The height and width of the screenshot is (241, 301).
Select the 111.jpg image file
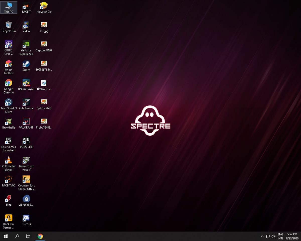pyautogui.click(x=44, y=27)
